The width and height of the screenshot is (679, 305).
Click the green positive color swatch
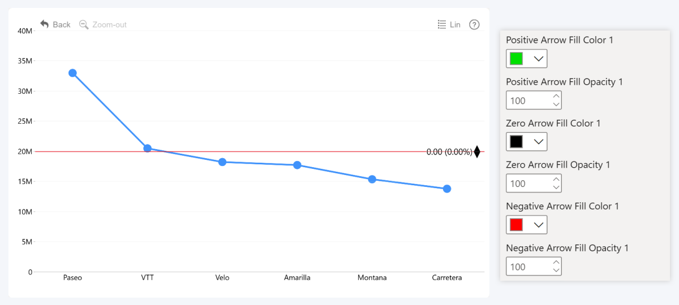(x=516, y=59)
